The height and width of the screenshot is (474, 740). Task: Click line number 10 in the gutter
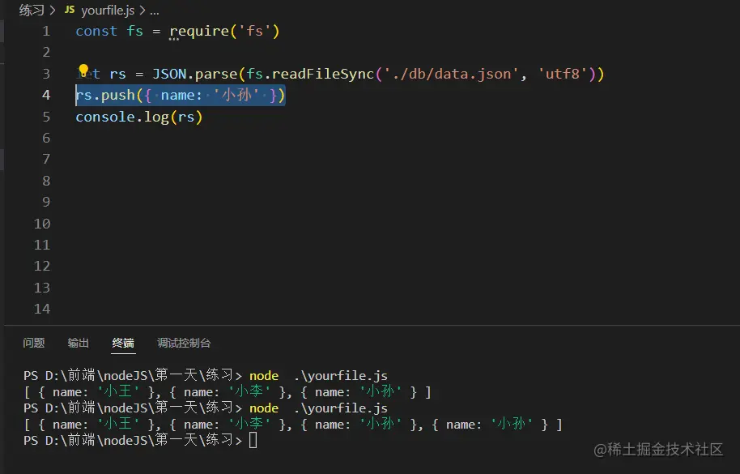[42, 224]
